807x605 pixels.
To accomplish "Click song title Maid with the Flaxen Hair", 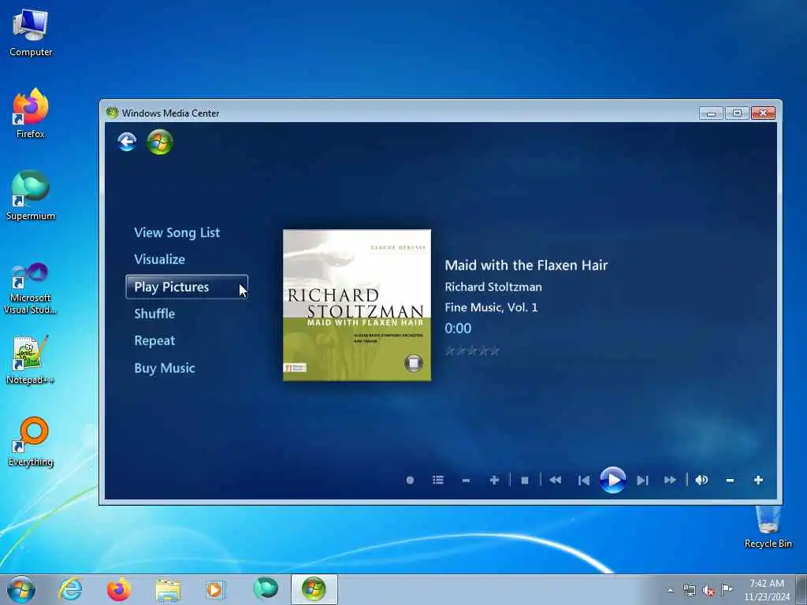I will point(526,265).
